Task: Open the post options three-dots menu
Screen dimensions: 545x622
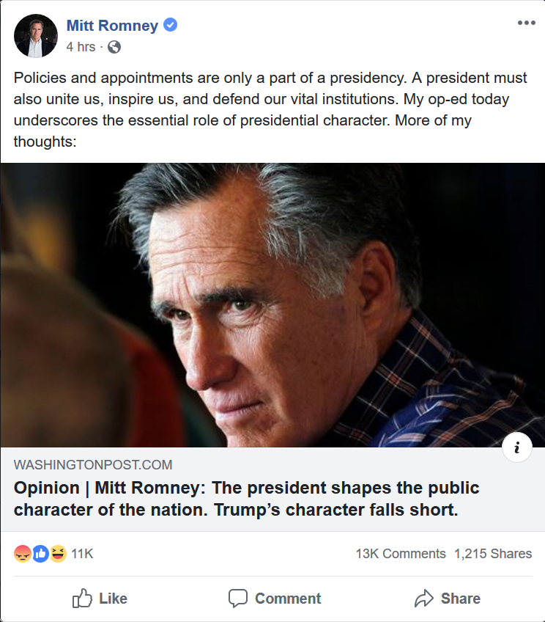Action: 526,23
